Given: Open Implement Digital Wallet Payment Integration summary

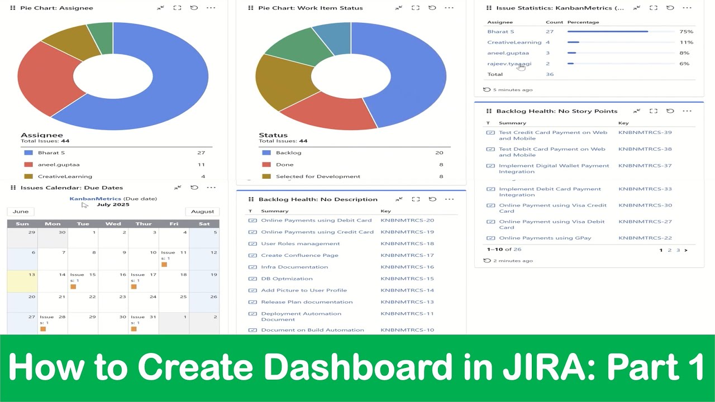Looking at the screenshot, I should coord(554,169).
